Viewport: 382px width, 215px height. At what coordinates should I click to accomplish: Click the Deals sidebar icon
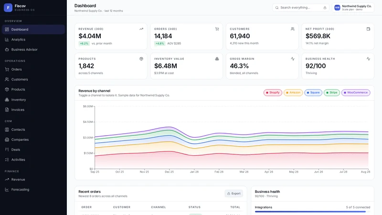click(x=7, y=150)
